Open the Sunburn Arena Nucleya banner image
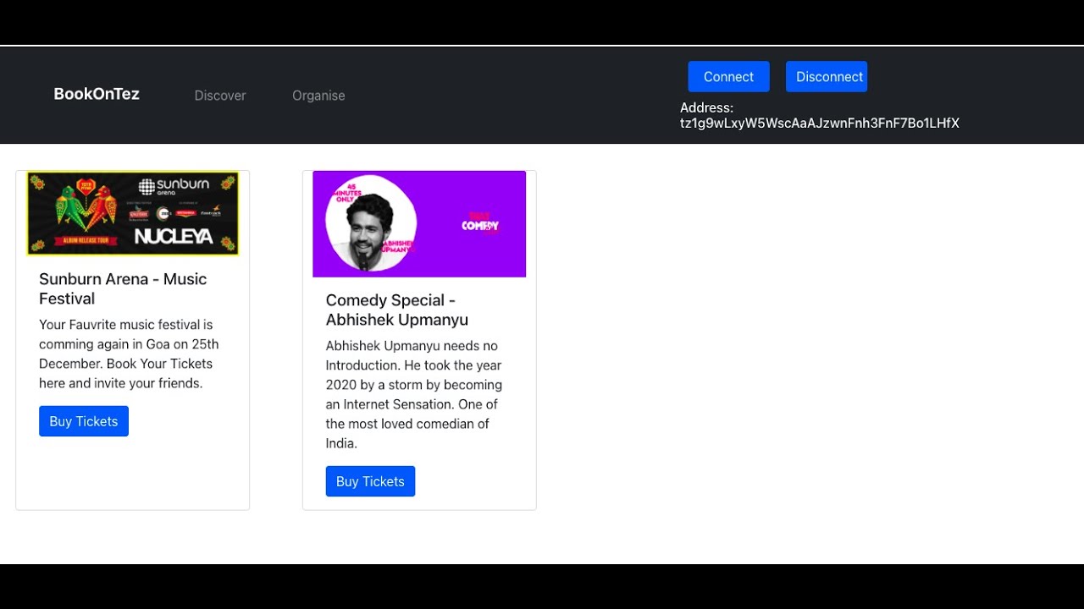The image size is (1084, 609). [x=133, y=213]
